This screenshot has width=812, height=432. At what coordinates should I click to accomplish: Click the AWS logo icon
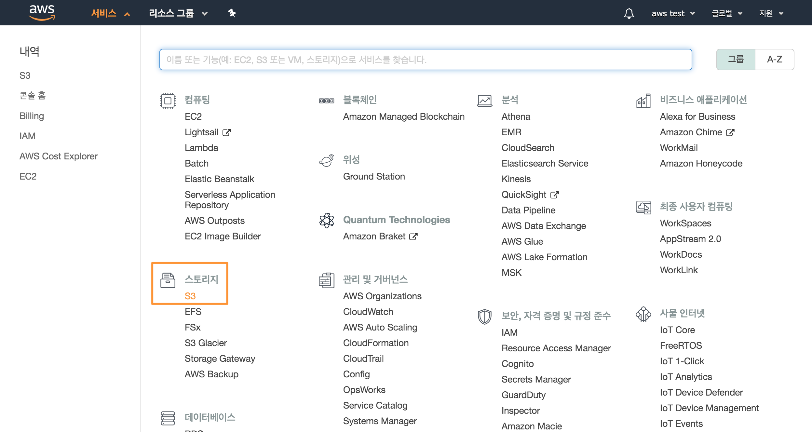[42, 12]
